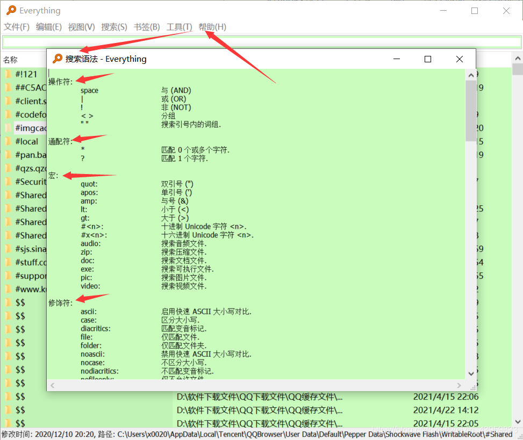Click the up arrow of the dialog's vertical scrollbar
Viewport: 523px width, 440px height.
[x=471, y=75]
